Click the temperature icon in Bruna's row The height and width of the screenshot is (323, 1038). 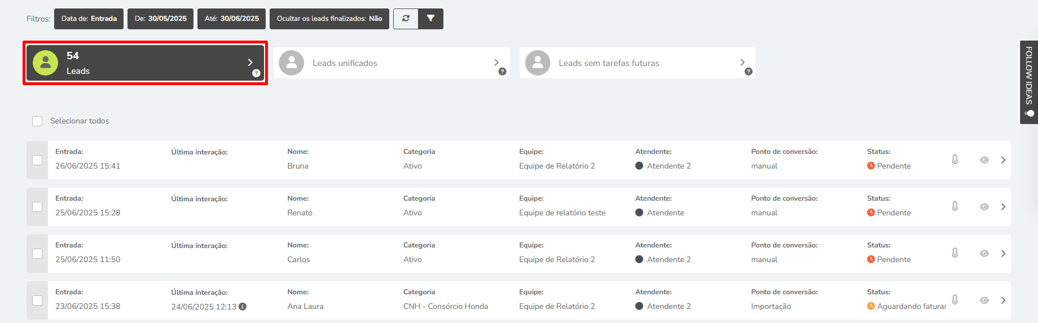[x=955, y=160]
